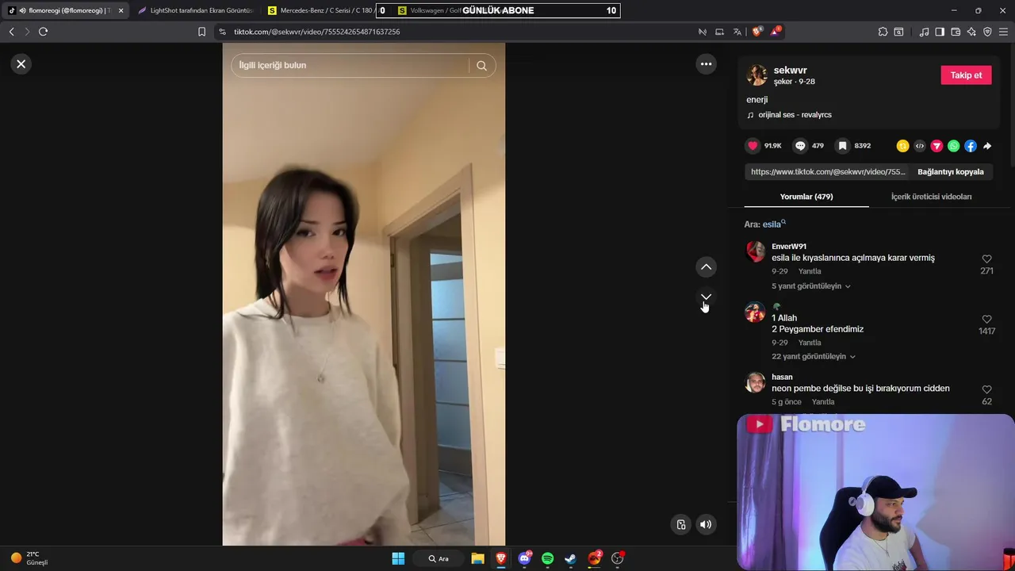
Task: Open 'orijinal ses - revalyrcs' sound link
Action: click(x=795, y=115)
